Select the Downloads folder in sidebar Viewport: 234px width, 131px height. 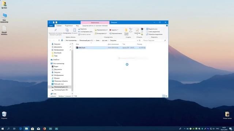coord(58,53)
